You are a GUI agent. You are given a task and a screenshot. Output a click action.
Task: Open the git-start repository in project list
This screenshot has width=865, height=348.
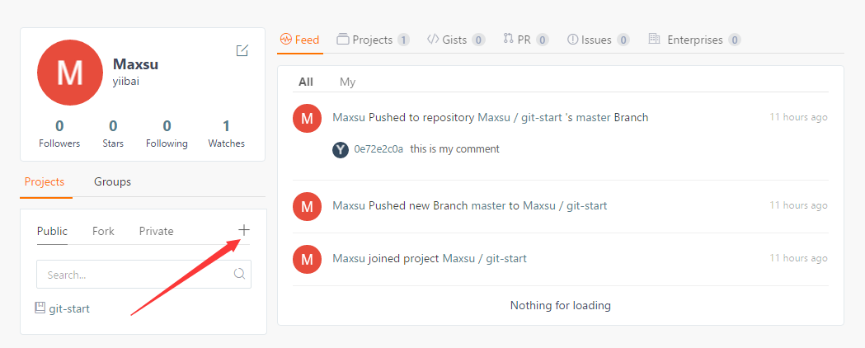(x=68, y=308)
